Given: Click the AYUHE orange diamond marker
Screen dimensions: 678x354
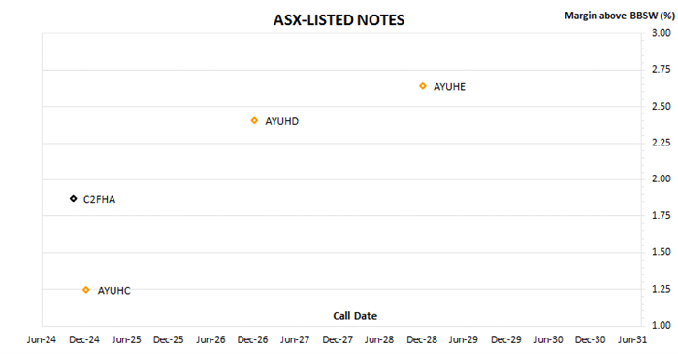Looking at the screenshot, I should tap(423, 86).
